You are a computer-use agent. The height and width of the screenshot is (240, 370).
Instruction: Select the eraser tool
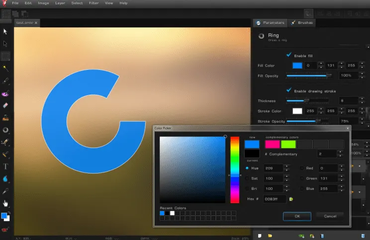[x=5, y=106]
